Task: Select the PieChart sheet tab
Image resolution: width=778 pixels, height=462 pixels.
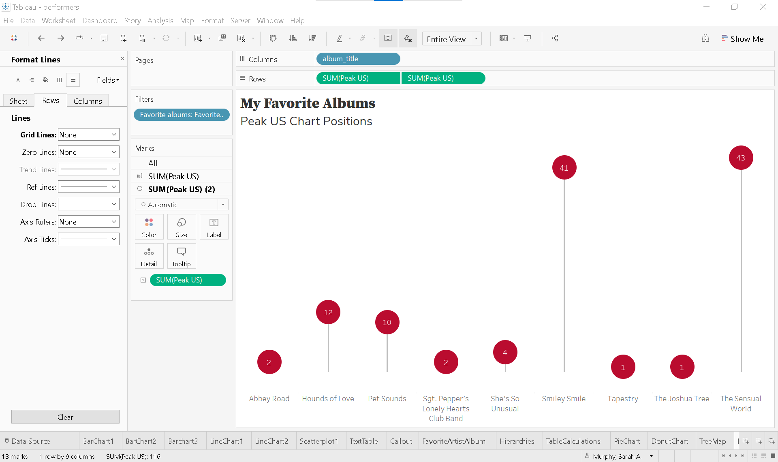Action: 627,441
